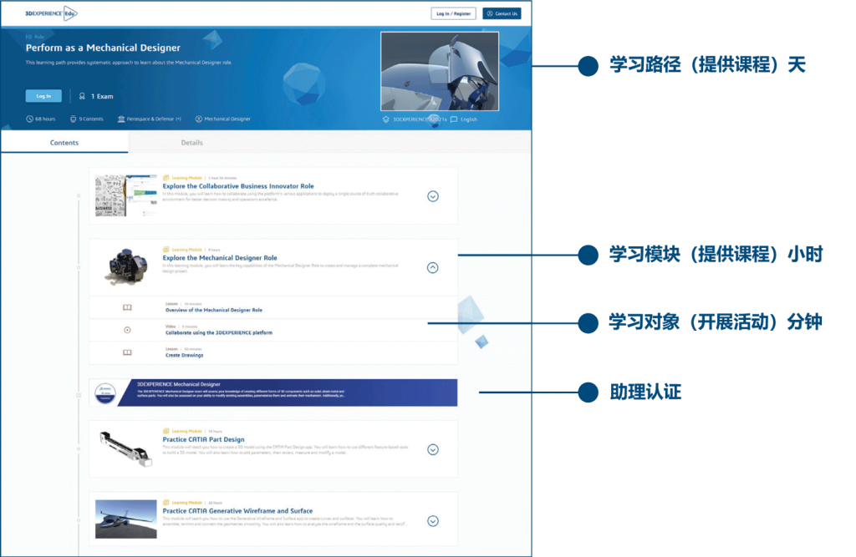Click the video play icon for Collaborate
The height and width of the screenshot is (557, 856).
[127, 330]
